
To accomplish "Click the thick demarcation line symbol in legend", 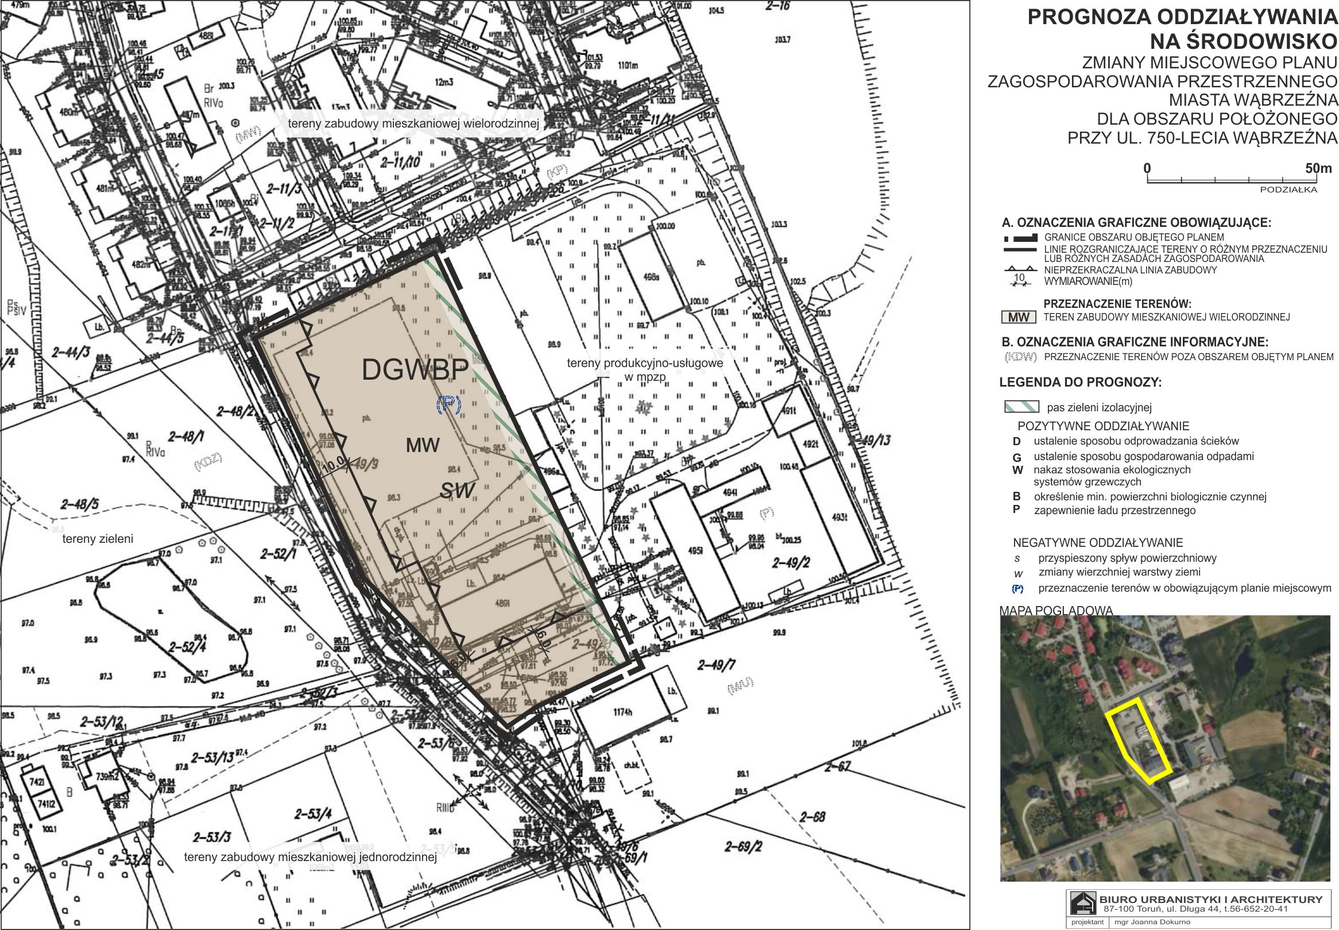I will coord(1020,250).
